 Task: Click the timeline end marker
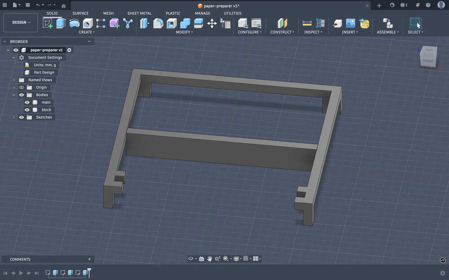tap(89, 271)
